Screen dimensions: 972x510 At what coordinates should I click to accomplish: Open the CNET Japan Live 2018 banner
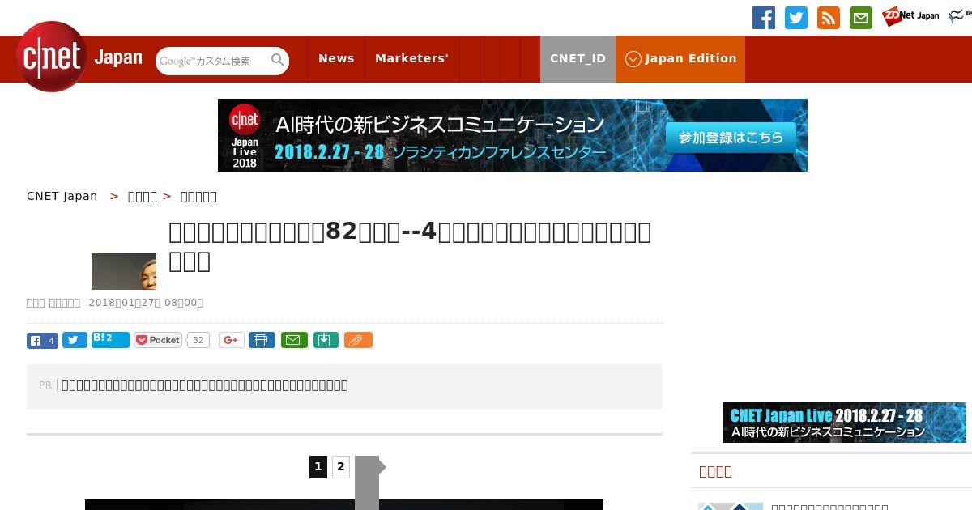pos(513,135)
